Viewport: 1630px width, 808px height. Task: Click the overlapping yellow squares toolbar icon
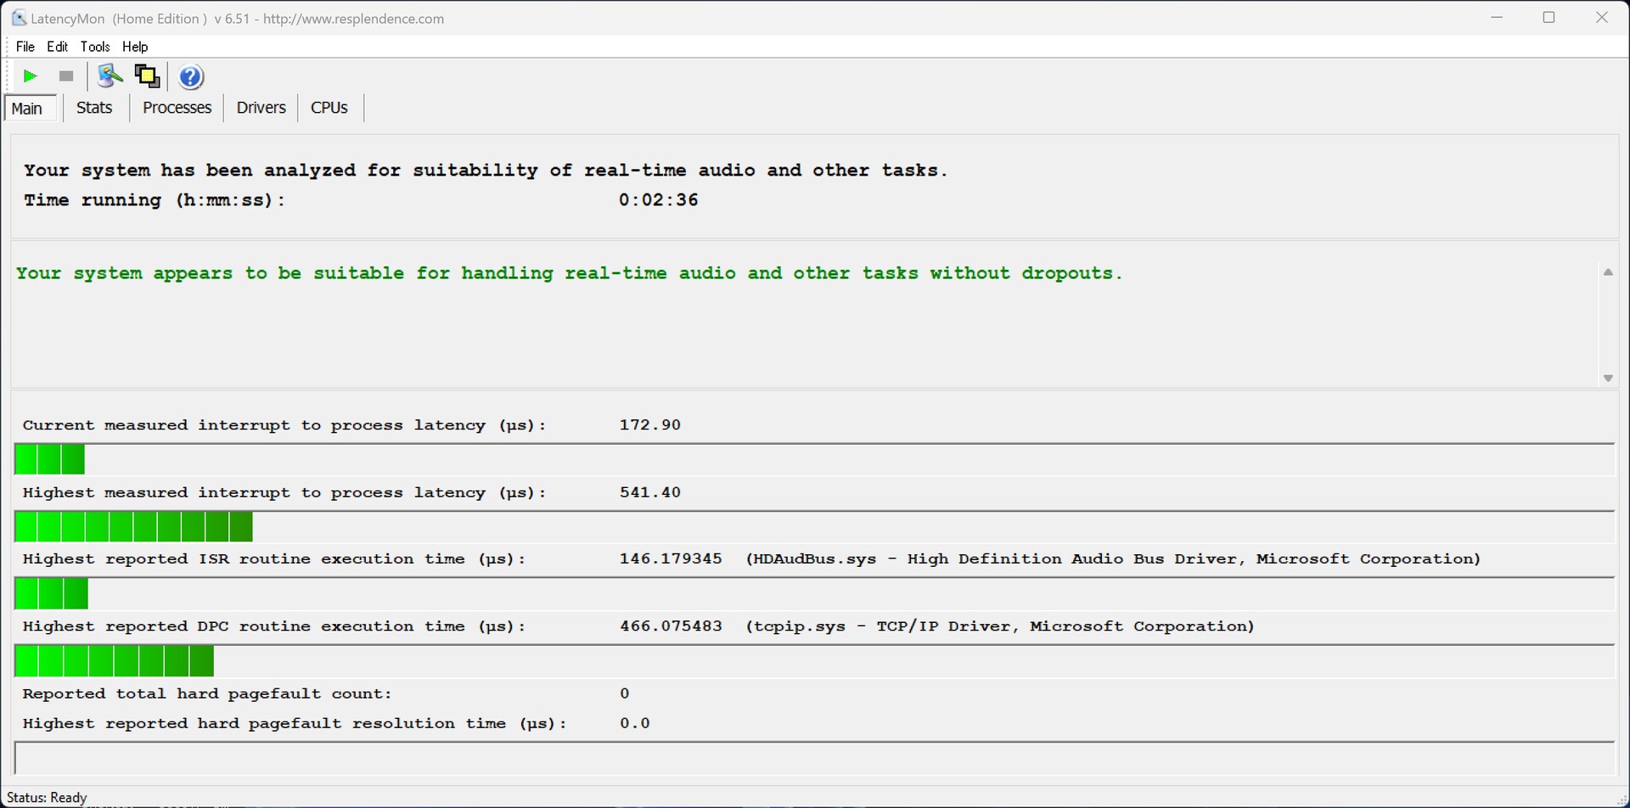coord(148,76)
